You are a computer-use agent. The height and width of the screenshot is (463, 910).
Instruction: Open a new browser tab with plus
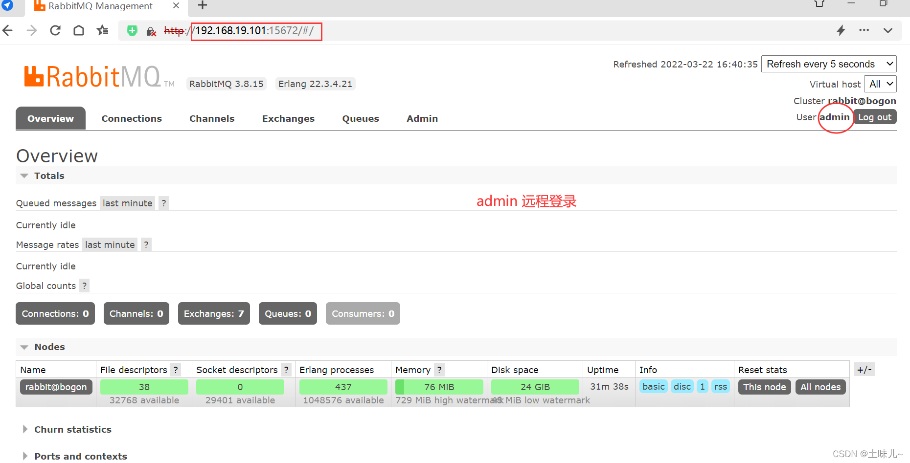point(203,5)
